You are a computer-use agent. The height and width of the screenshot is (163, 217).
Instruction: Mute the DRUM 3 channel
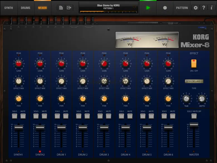click(x=108, y=116)
